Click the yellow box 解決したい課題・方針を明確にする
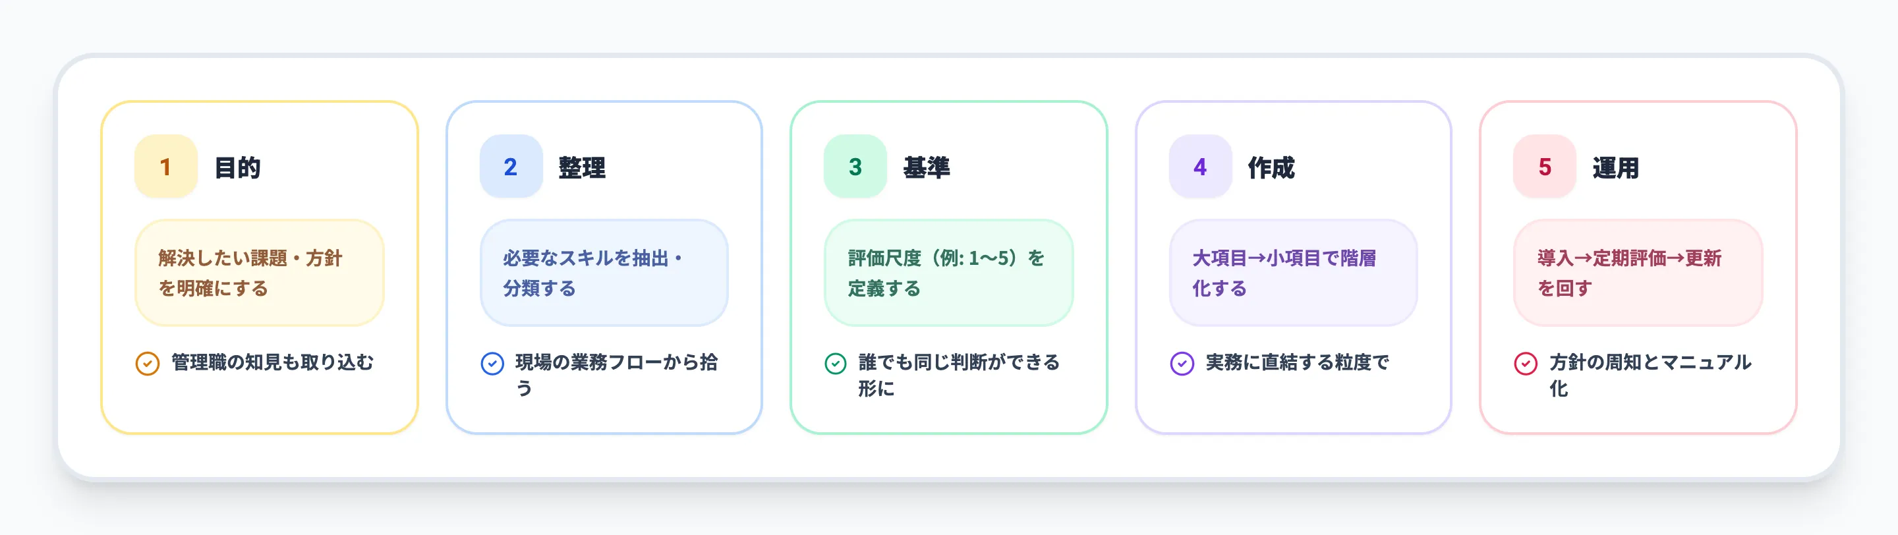Image resolution: width=1898 pixels, height=535 pixels. (x=260, y=273)
